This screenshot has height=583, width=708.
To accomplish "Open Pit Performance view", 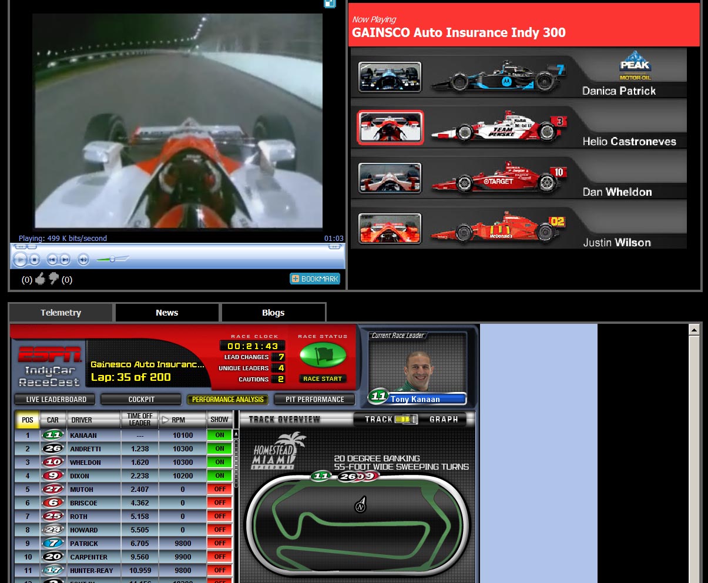I will [x=314, y=400].
